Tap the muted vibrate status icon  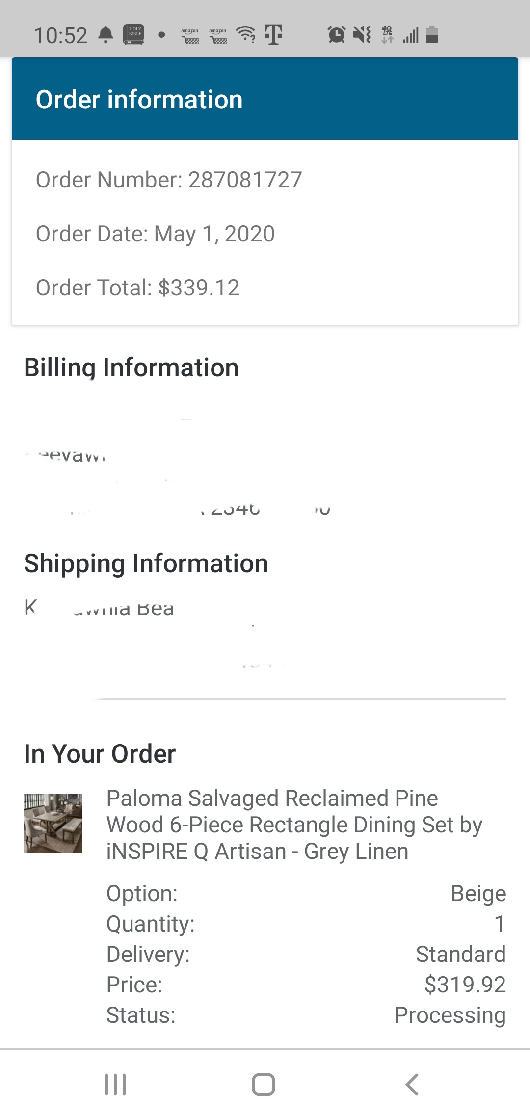(362, 34)
